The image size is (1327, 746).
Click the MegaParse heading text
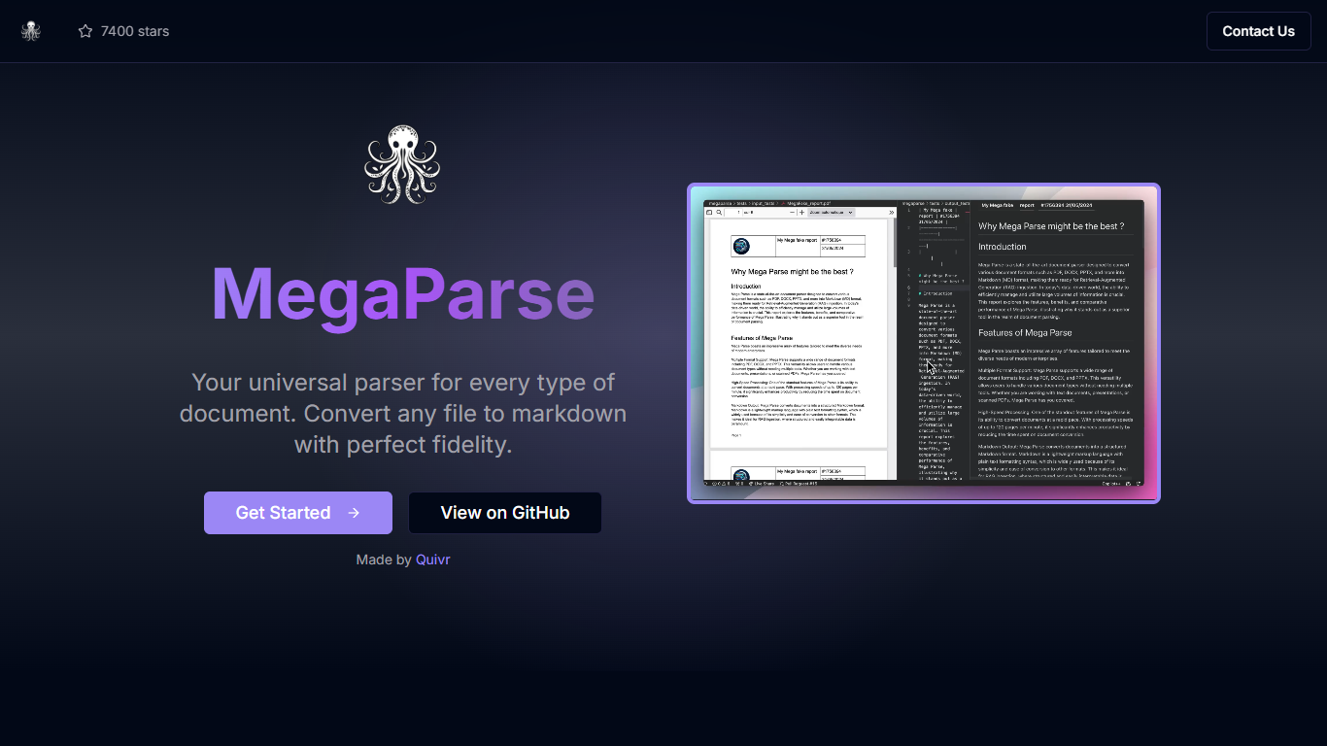pos(402,294)
